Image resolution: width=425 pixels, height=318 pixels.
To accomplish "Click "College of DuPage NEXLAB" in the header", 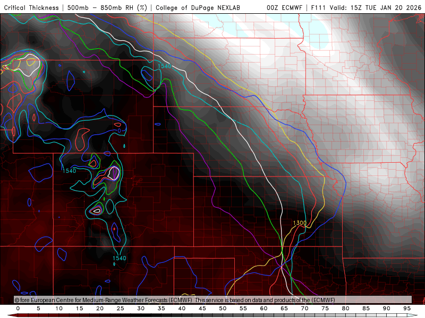I will pyautogui.click(x=198, y=7).
